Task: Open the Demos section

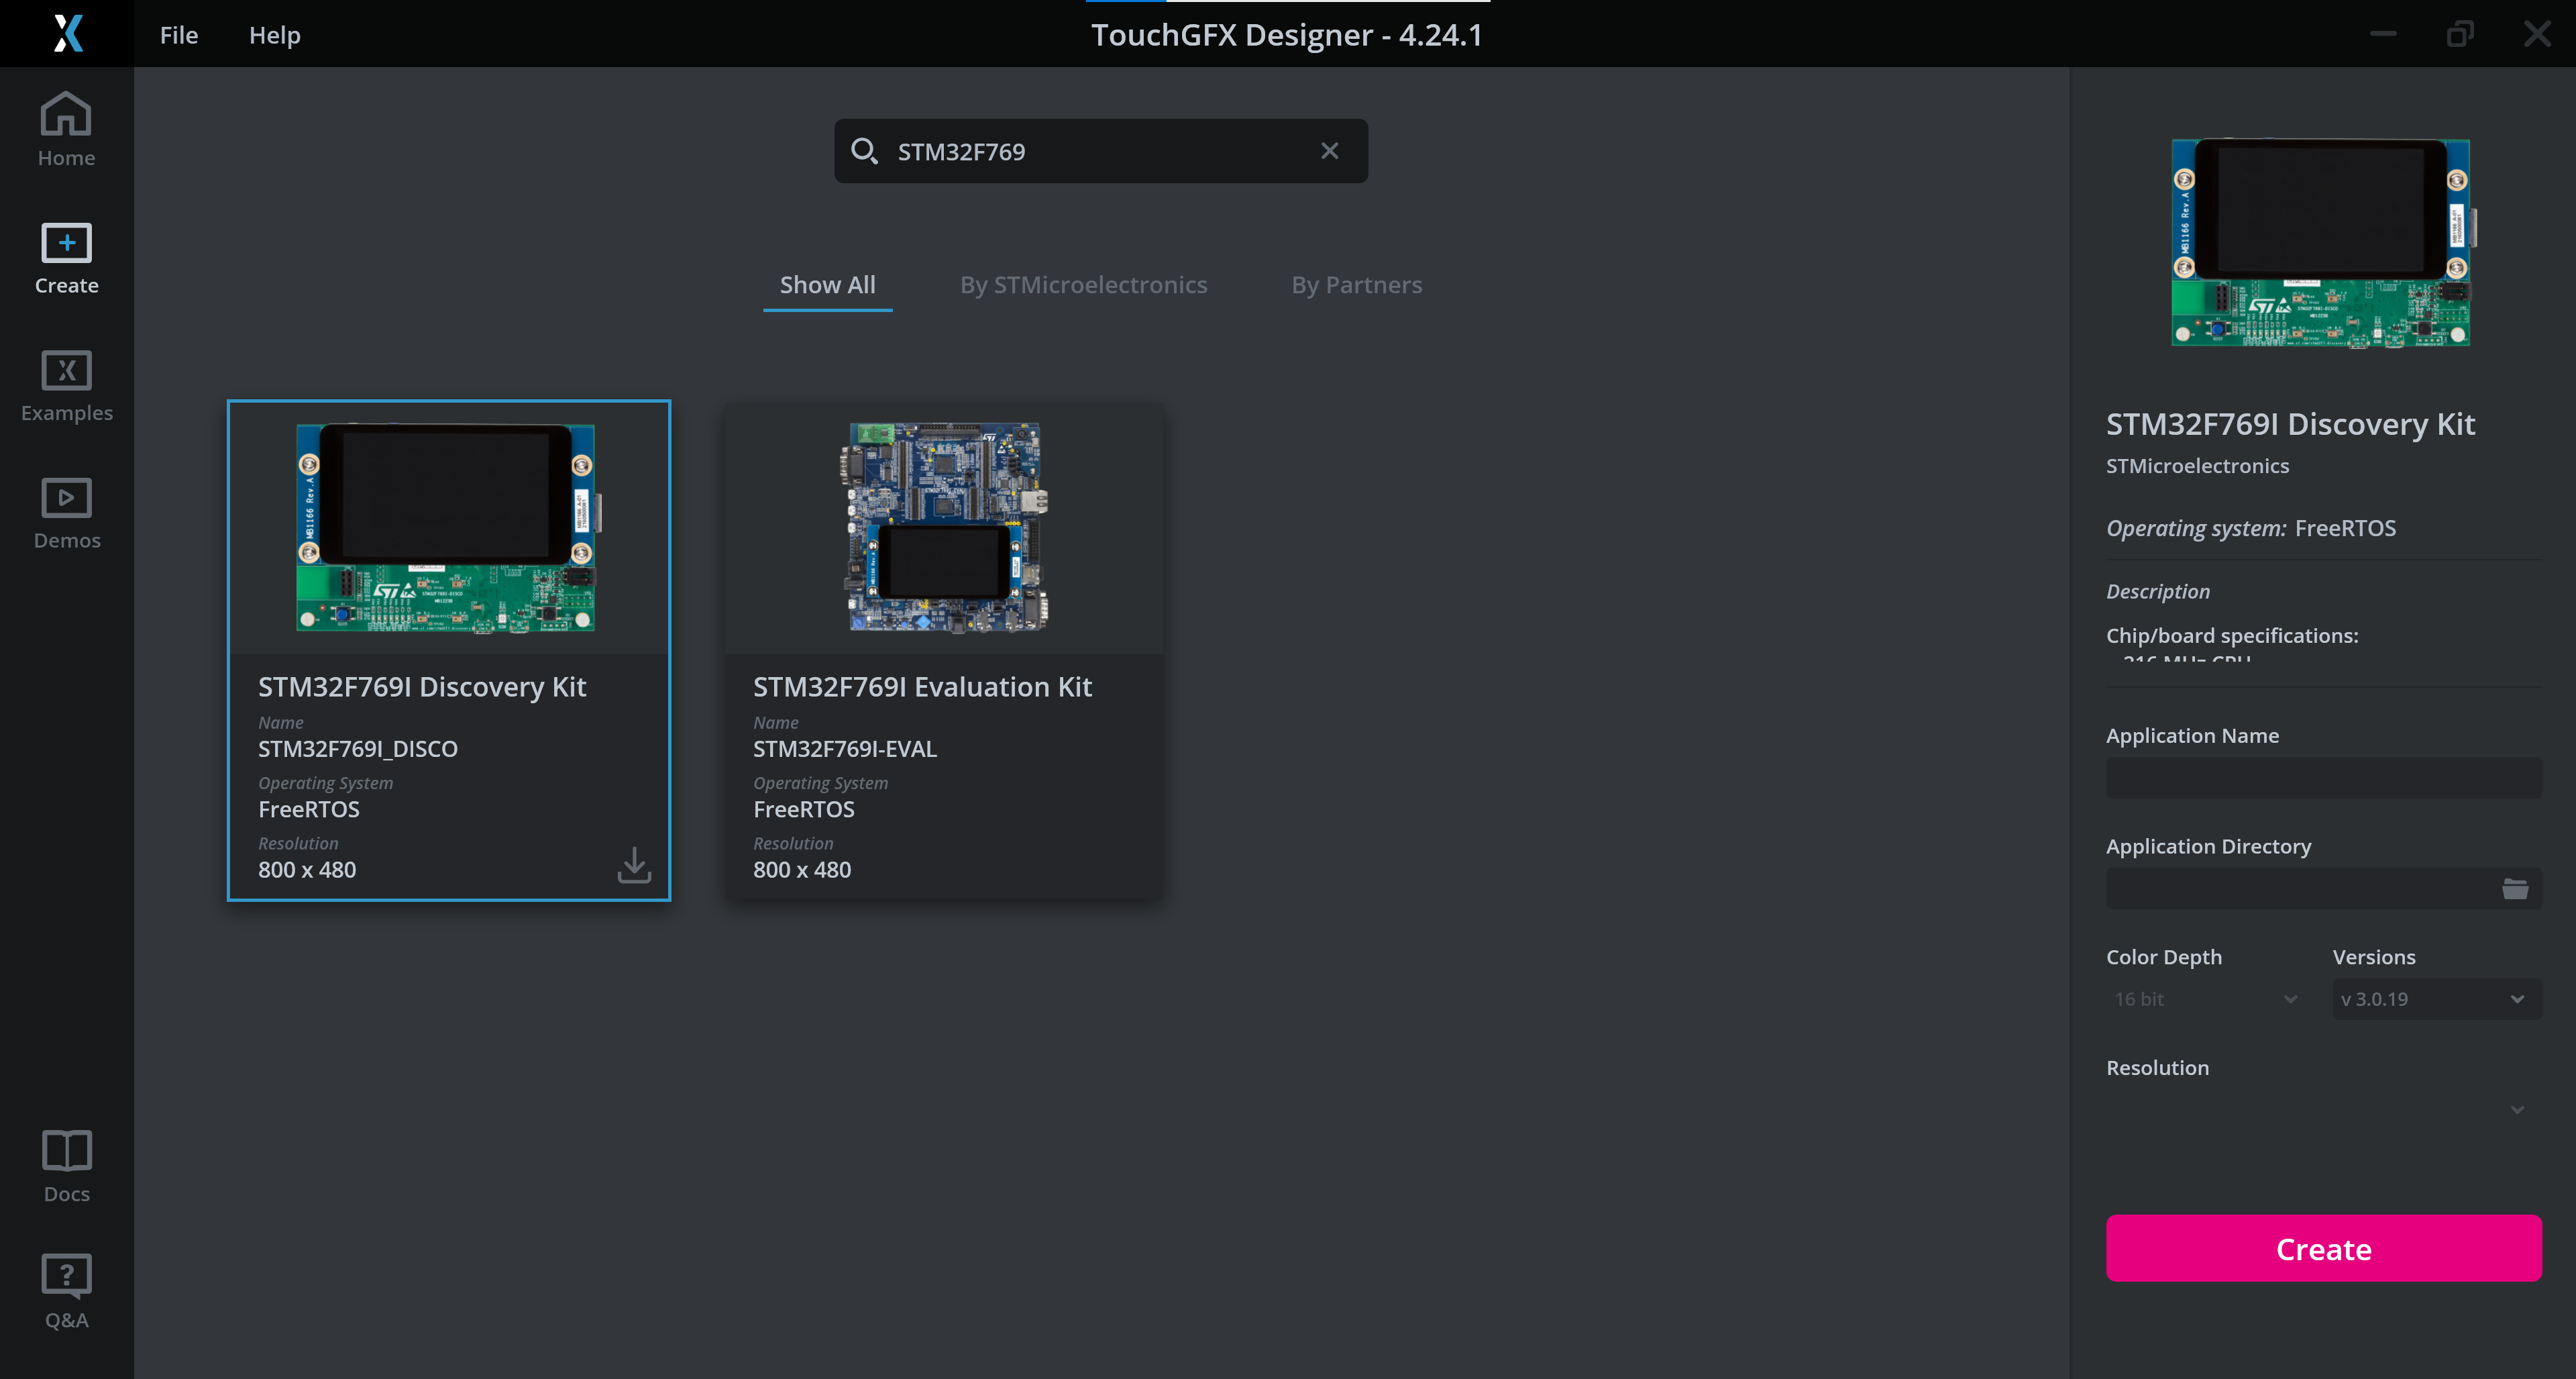Action: 66,512
